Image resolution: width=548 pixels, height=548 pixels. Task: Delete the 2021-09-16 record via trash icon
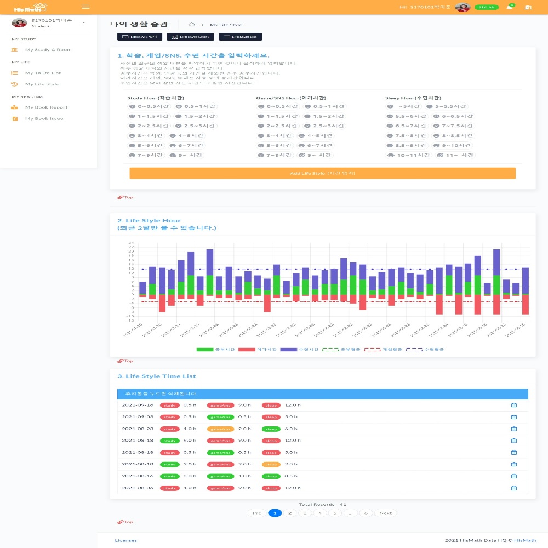[513, 405]
